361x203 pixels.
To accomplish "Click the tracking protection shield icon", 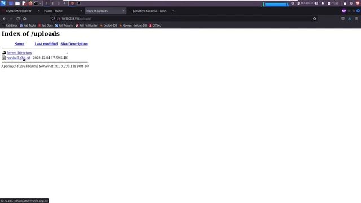I will [53, 19].
